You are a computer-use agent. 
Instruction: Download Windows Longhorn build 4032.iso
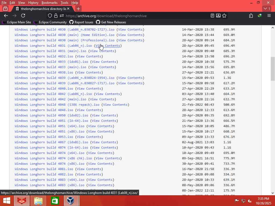click(x=44, y=56)
